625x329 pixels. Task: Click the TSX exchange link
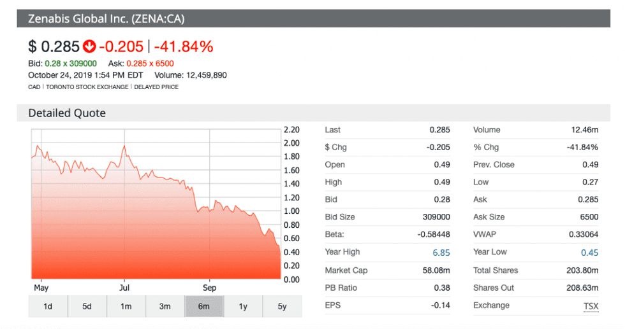tap(591, 306)
